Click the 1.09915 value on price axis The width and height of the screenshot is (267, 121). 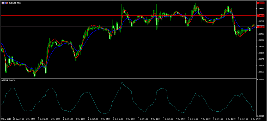coord(261,9)
